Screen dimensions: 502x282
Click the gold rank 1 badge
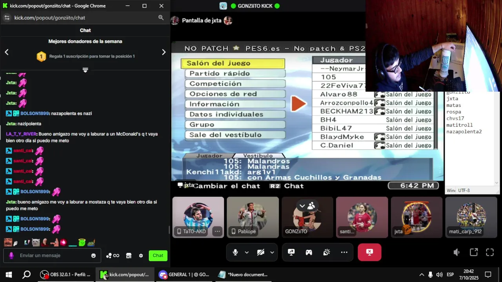point(41,56)
